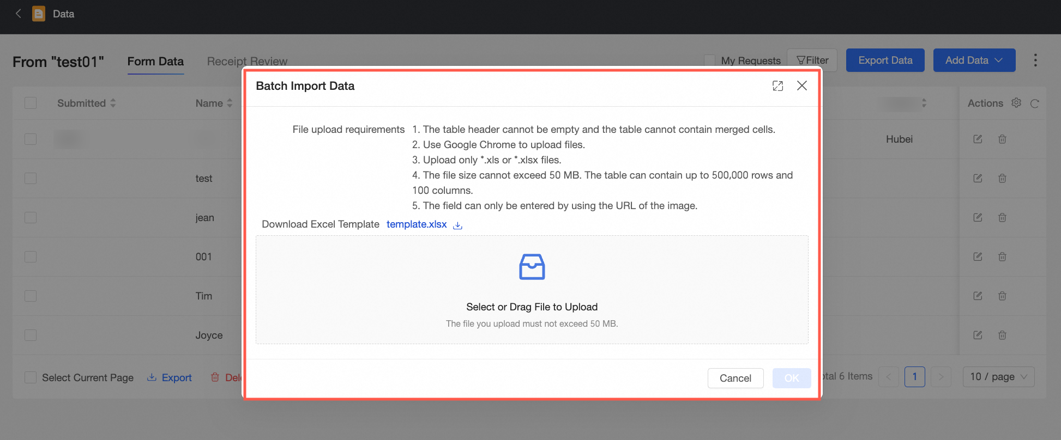1061x440 pixels.
Task: Open the vertical three-dot more menu
Action: 1035,60
